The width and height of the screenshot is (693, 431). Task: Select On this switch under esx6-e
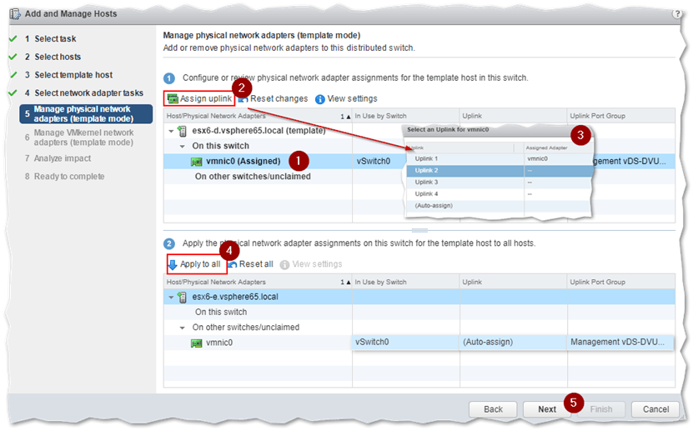click(221, 313)
